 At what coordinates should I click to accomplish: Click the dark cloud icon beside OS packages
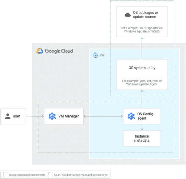click(128, 15)
